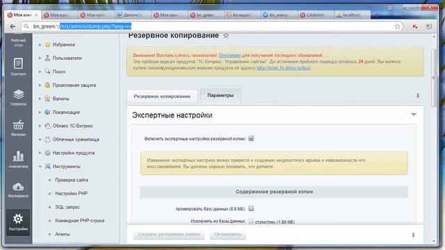This screenshot has width=445, height=250.
Task: Open Проверка сайта in the tree
Action: point(71,180)
